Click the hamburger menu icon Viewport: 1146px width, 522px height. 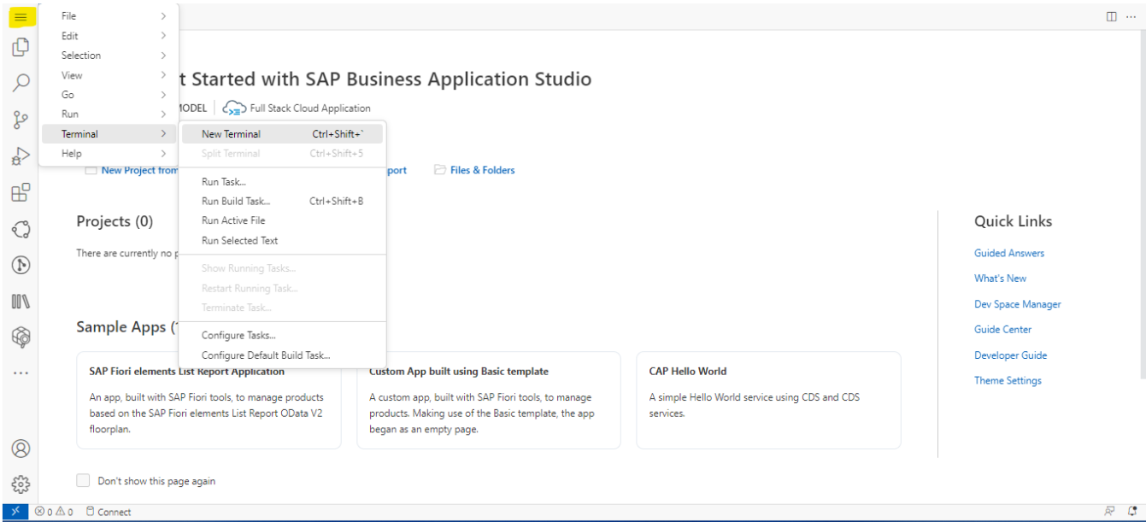click(21, 17)
